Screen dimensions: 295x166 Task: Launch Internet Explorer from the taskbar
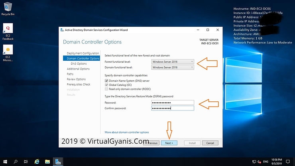click(37, 162)
